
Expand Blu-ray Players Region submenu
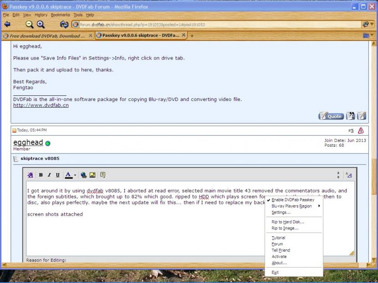tap(294, 206)
